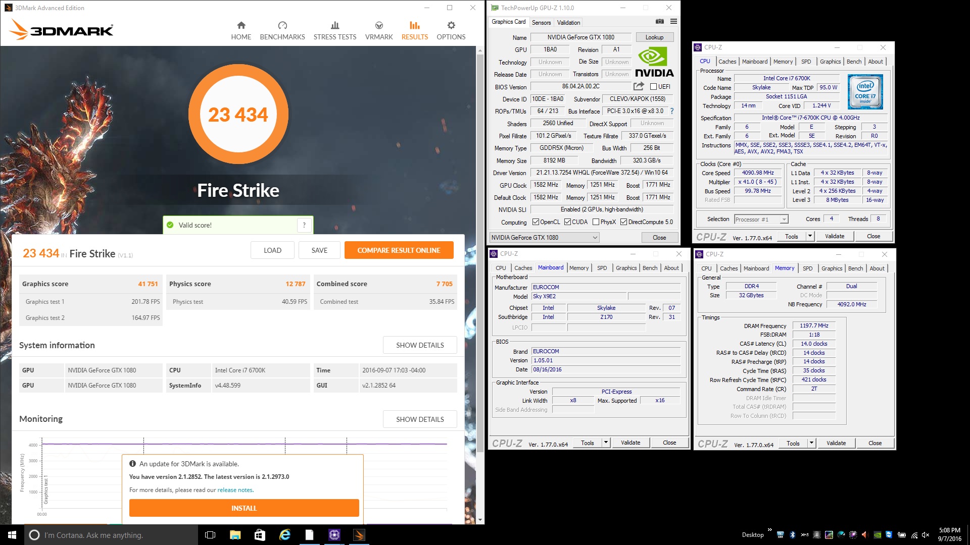This screenshot has height=545, width=970.
Task: Expand the Tools dropdown arrow in Mainboard window
Action: pos(606,443)
